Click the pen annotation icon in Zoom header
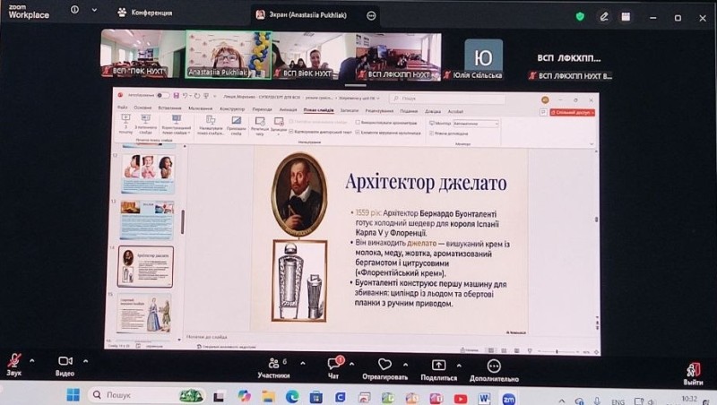 pyautogui.click(x=605, y=16)
